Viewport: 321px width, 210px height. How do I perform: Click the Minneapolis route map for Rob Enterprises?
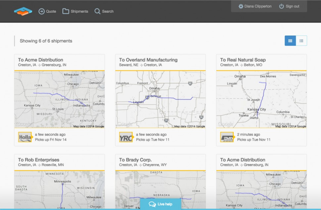tap(59, 190)
